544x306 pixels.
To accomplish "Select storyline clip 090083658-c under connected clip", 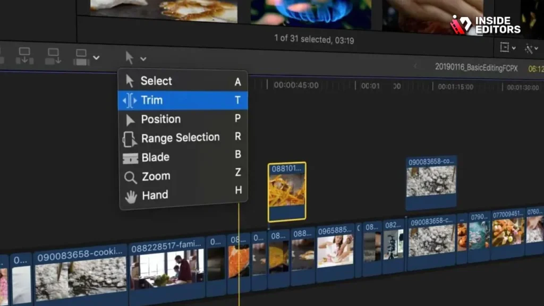I will point(431,242).
